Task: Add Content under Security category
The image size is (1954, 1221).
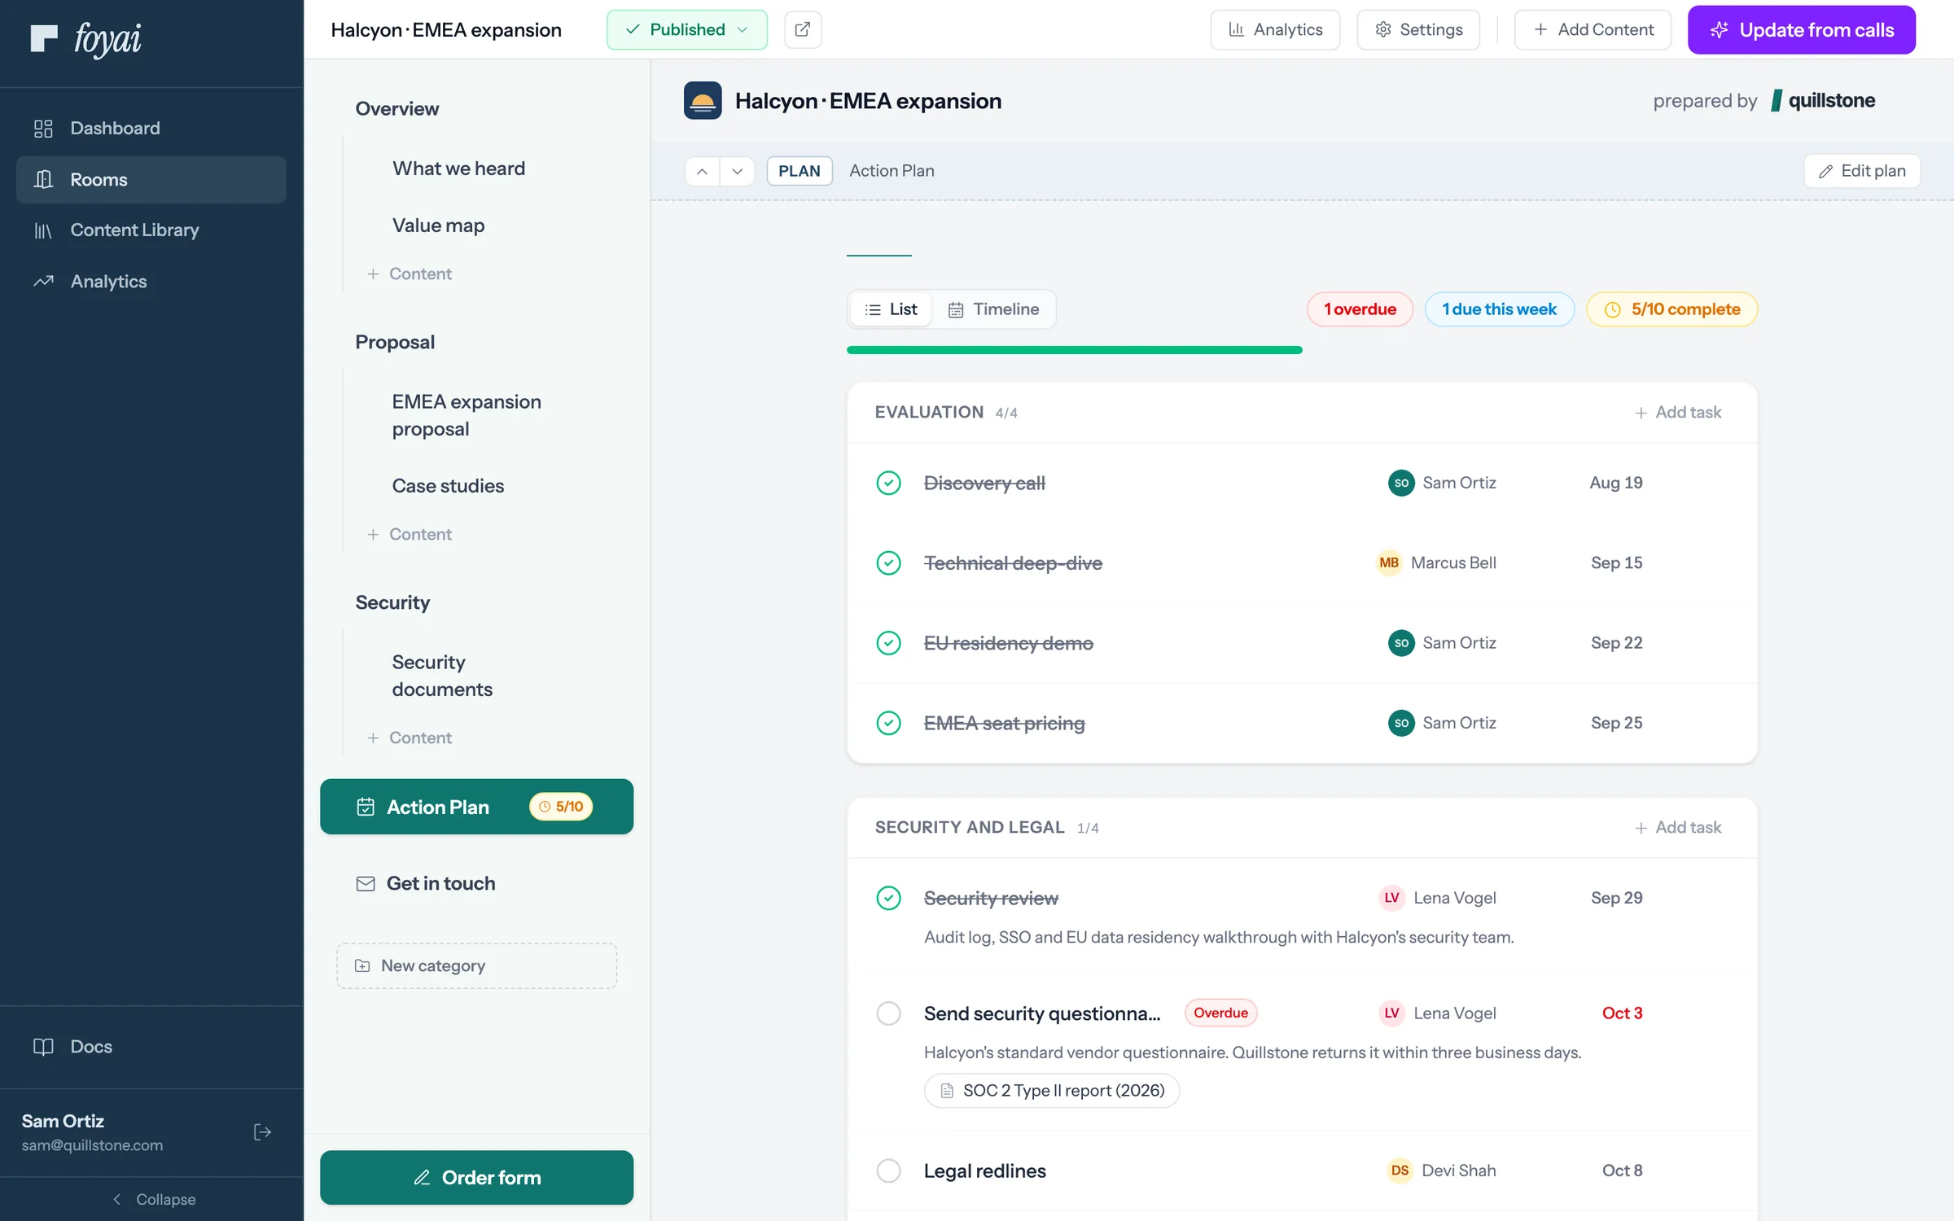Action: point(410,738)
